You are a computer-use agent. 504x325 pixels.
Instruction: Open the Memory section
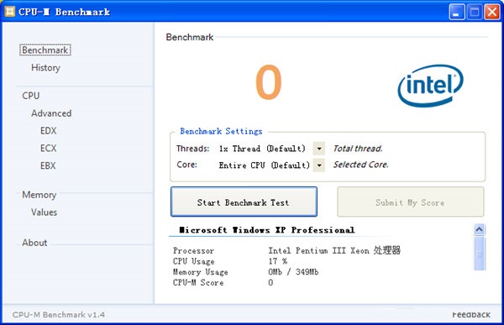coord(39,195)
